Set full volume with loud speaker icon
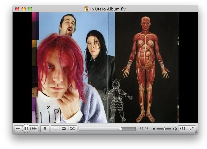The image size is (207, 149). click(174, 129)
